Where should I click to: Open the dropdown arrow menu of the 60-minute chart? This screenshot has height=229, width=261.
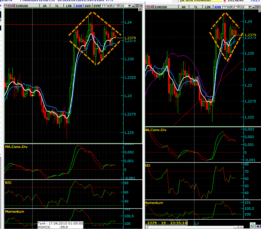pyautogui.click(x=250, y=7)
